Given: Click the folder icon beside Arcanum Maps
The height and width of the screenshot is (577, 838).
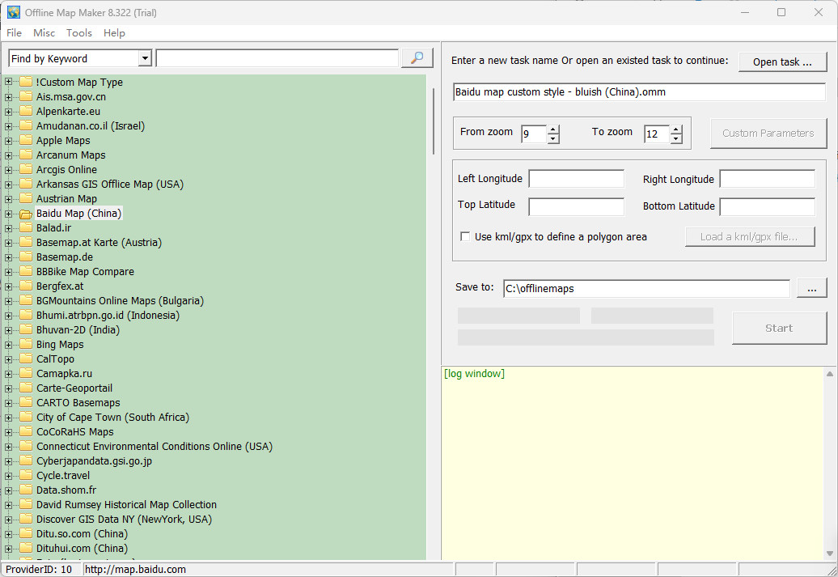Looking at the screenshot, I should [26, 155].
